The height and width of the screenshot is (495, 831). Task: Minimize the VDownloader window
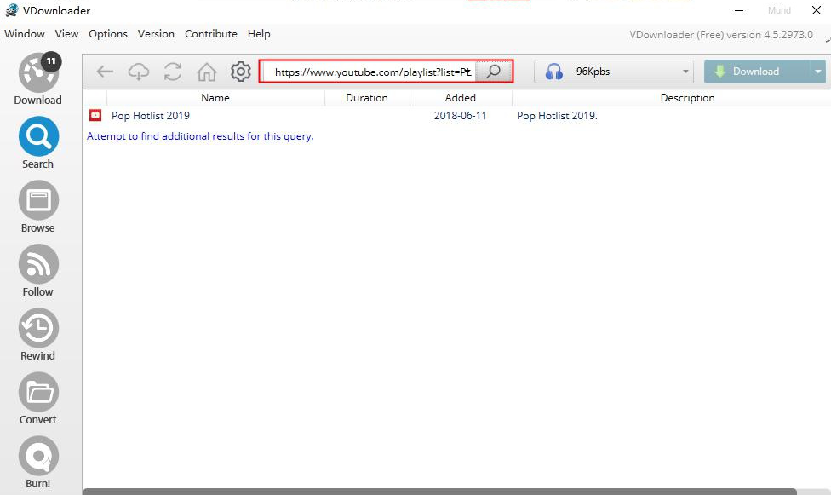click(x=739, y=10)
